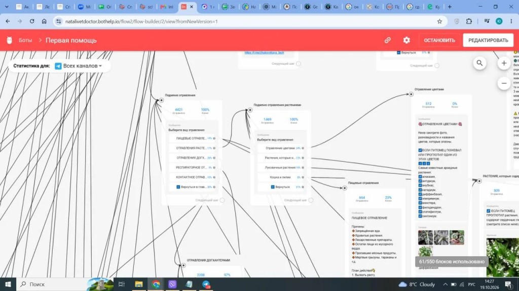
Task: Open the tab search dropdown arrow
Action: (x=7, y=7)
